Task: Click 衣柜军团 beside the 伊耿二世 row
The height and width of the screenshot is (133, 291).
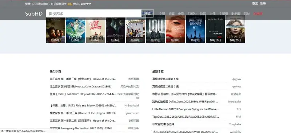Action: tap(133, 79)
